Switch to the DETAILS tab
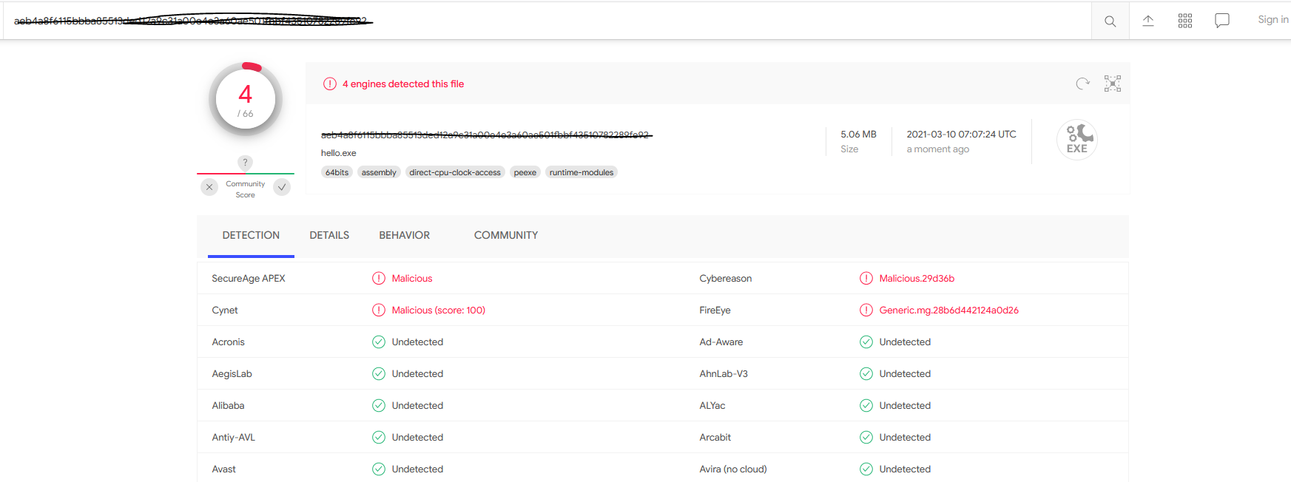Viewport: 1291px width, 482px height. click(329, 235)
